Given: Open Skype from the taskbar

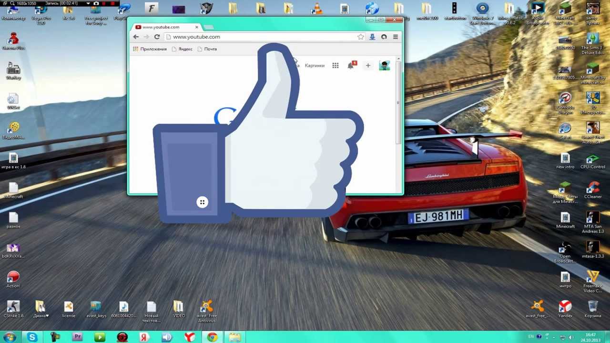Looking at the screenshot, I should [32, 337].
